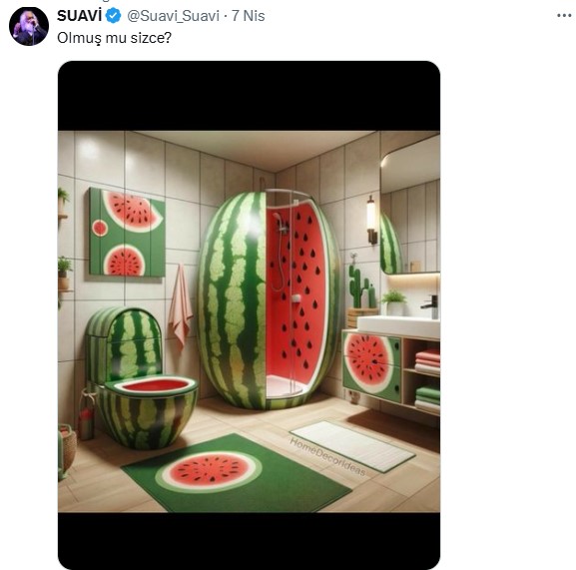
Task: Click the blue verified badge beside SUAVİ
Action: point(114,16)
